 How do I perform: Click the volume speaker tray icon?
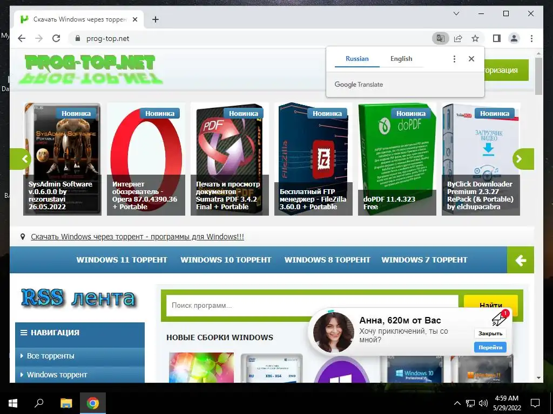tap(483, 403)
